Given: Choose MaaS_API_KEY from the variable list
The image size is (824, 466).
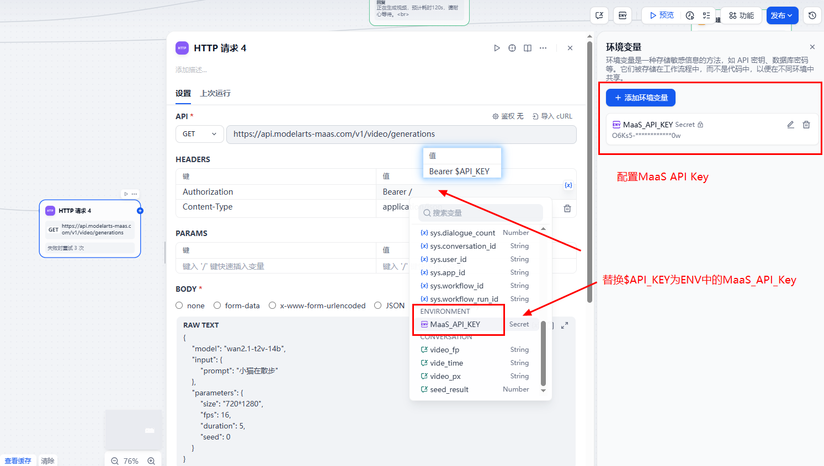Looking at the screenshot, I should pyautogui.click(x=475, y=324).
